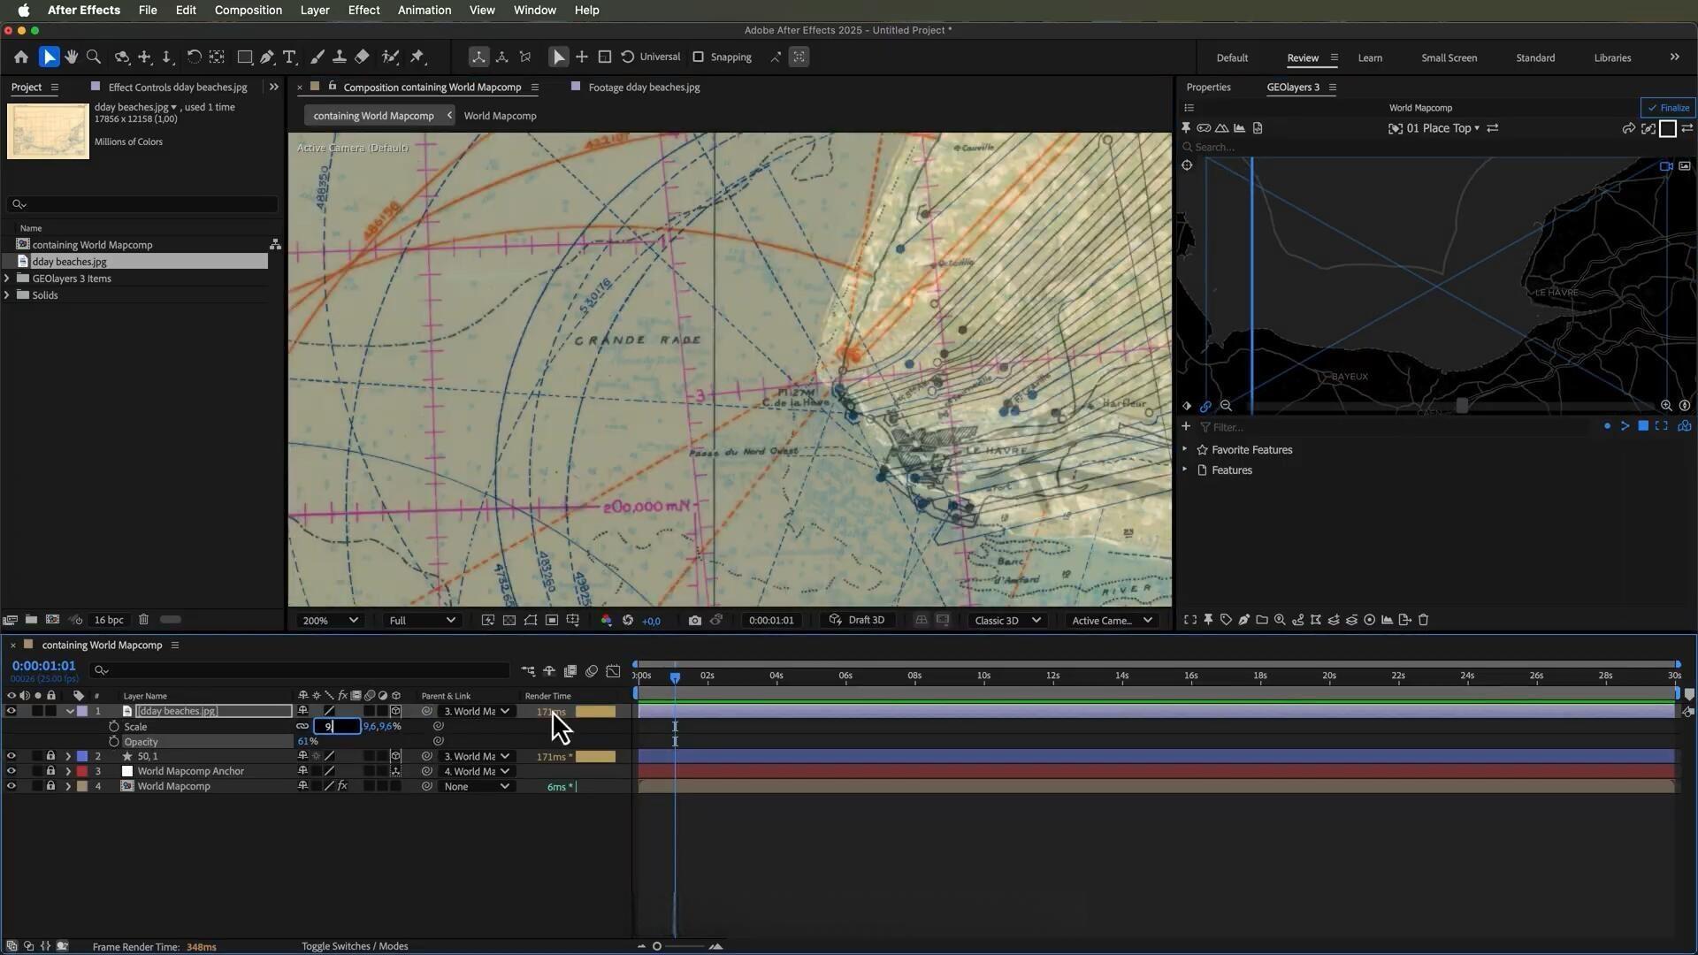Unlock the World Mapcomp Anchor layer

coord(50,772)
